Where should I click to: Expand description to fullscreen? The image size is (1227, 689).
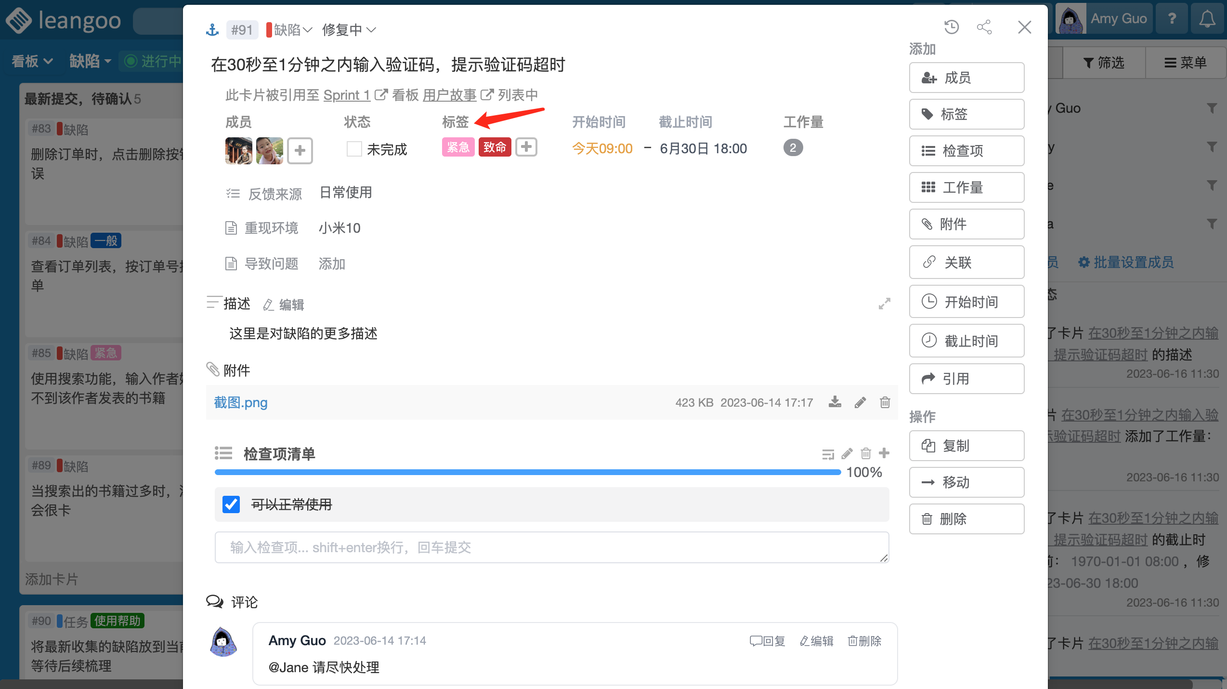point(884,304)
